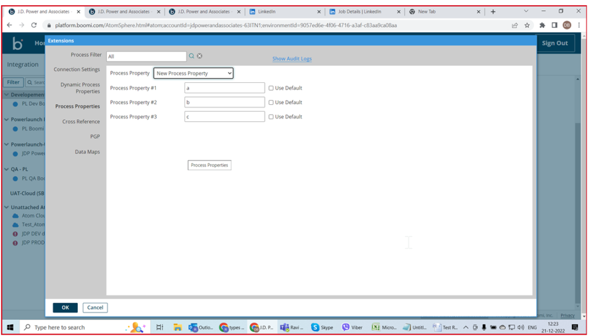Click the Process Property #2 input field
The height and width of the screenshot is (336, 589).
[x=224, y=102]
